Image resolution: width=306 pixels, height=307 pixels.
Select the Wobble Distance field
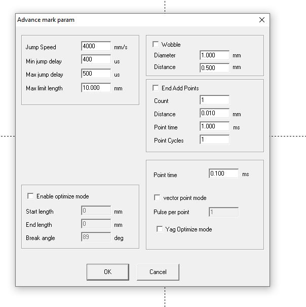coord(214,67)
